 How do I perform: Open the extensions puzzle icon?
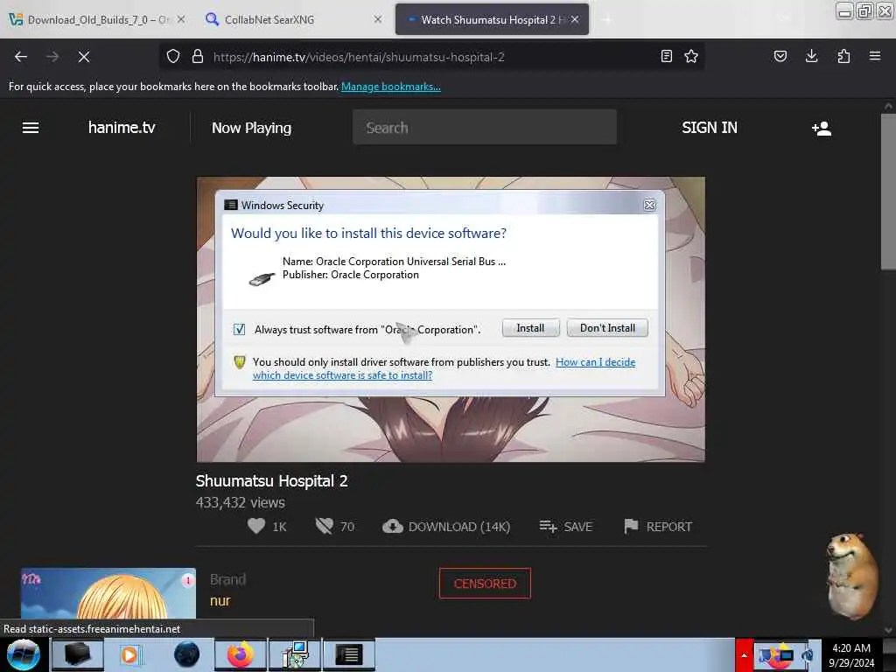[843, 56]
